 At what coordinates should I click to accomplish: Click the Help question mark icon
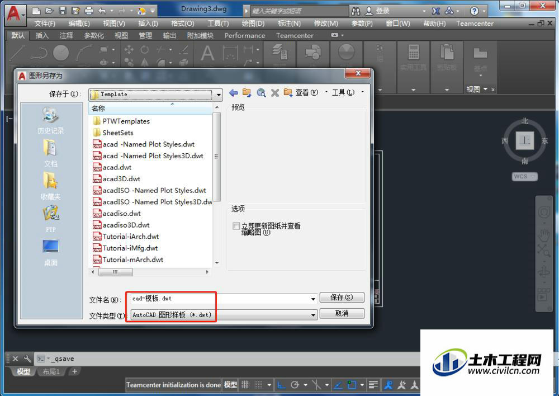point(474,11)
